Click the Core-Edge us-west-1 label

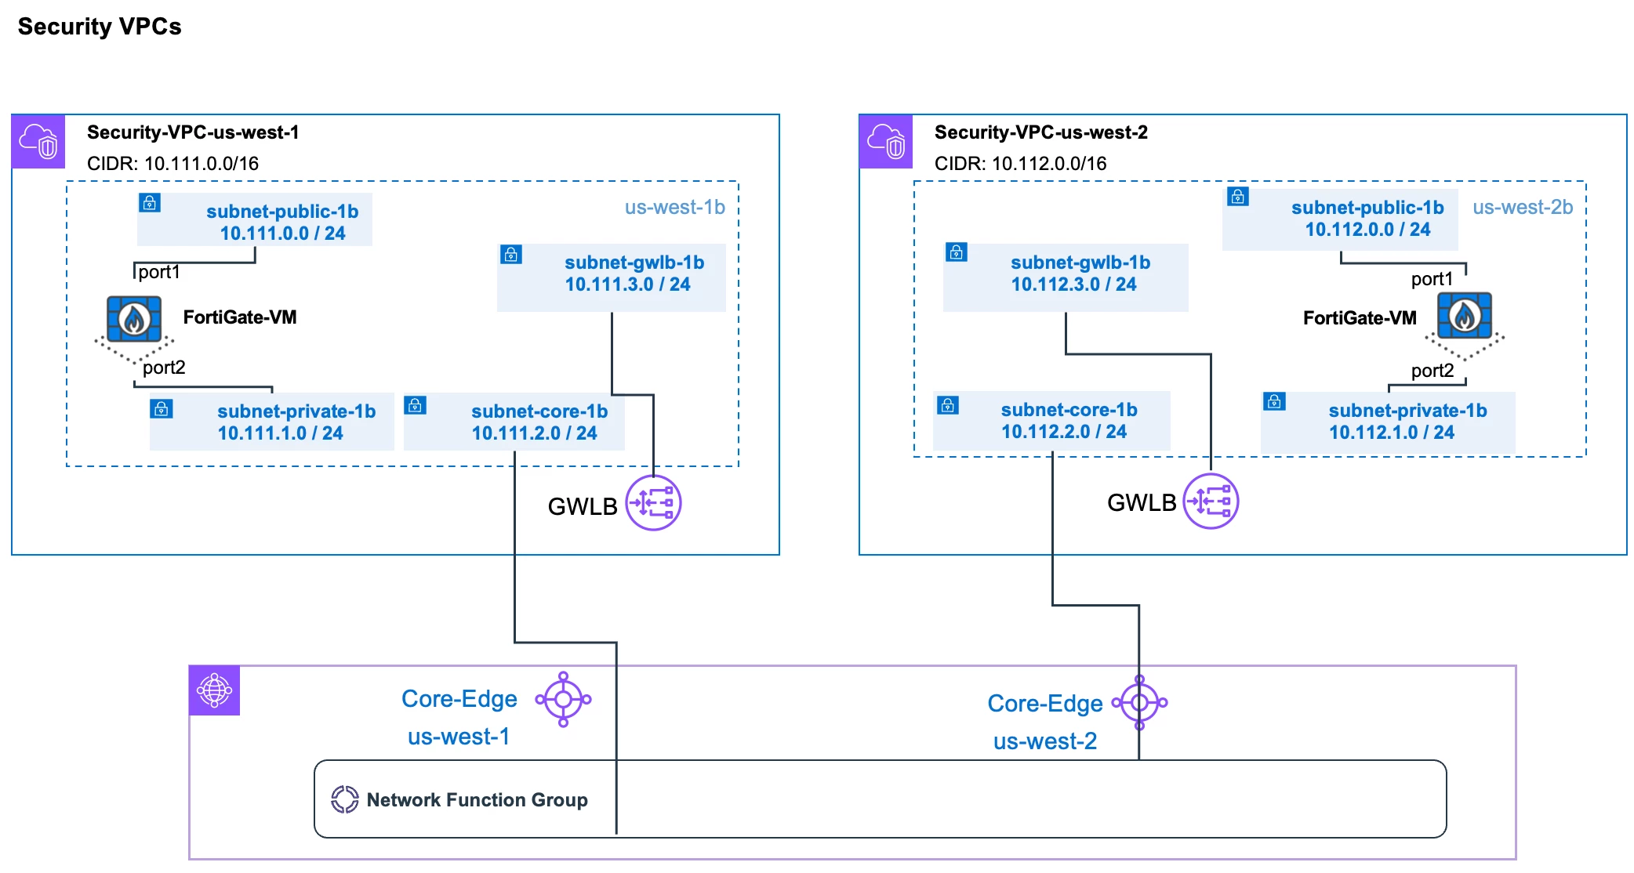tap(459, 718)
